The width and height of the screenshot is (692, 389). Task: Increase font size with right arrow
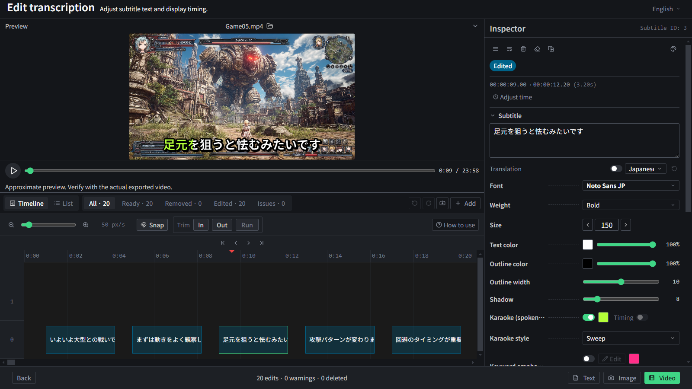626,225
